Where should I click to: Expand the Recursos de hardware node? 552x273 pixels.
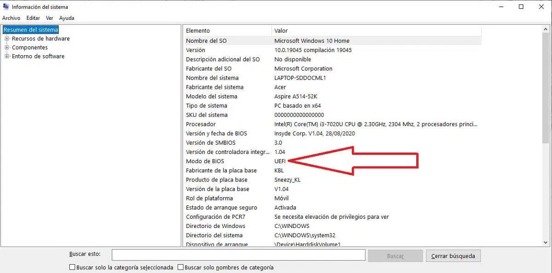7,39
